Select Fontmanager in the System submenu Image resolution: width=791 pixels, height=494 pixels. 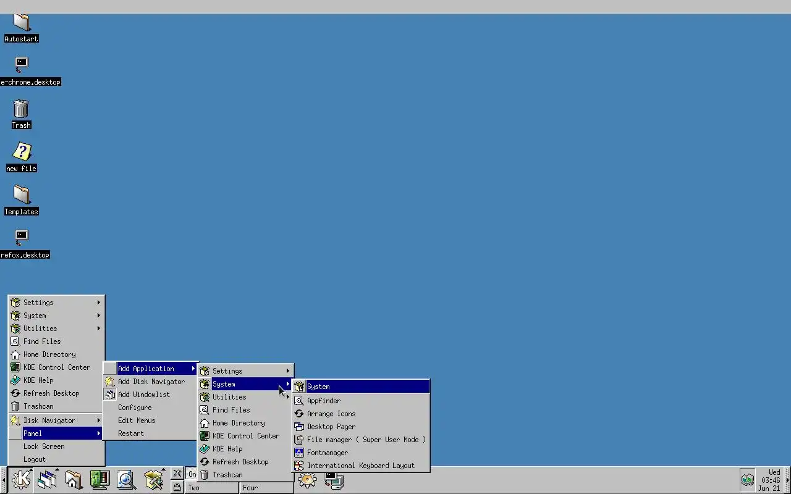[361, 453]
